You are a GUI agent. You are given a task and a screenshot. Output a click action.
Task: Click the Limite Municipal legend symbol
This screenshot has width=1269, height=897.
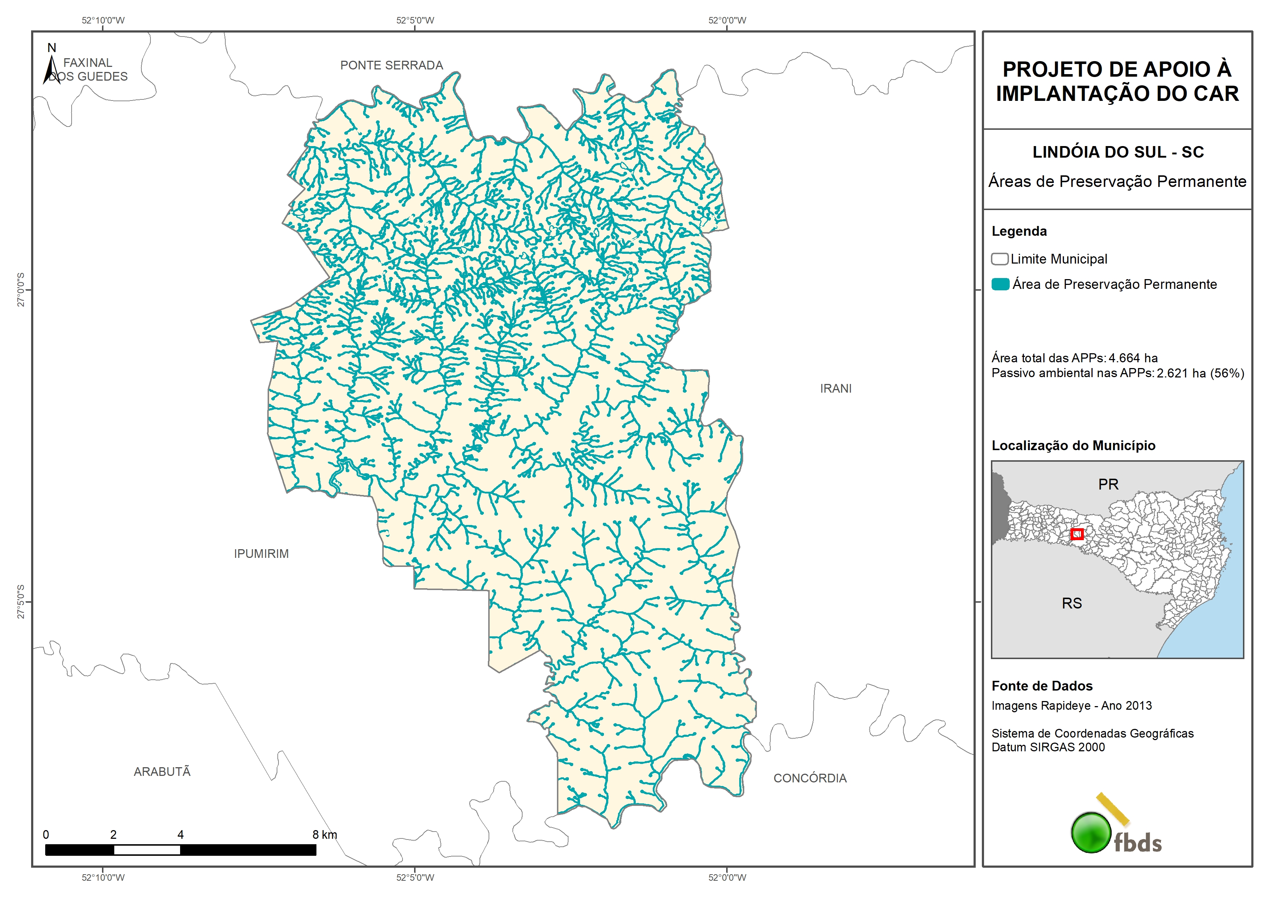999,259
